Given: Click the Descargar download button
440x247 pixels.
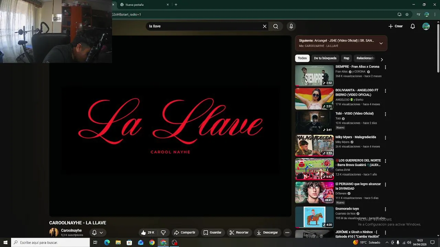Looking at the screenshot, I should tap(267, 233).
